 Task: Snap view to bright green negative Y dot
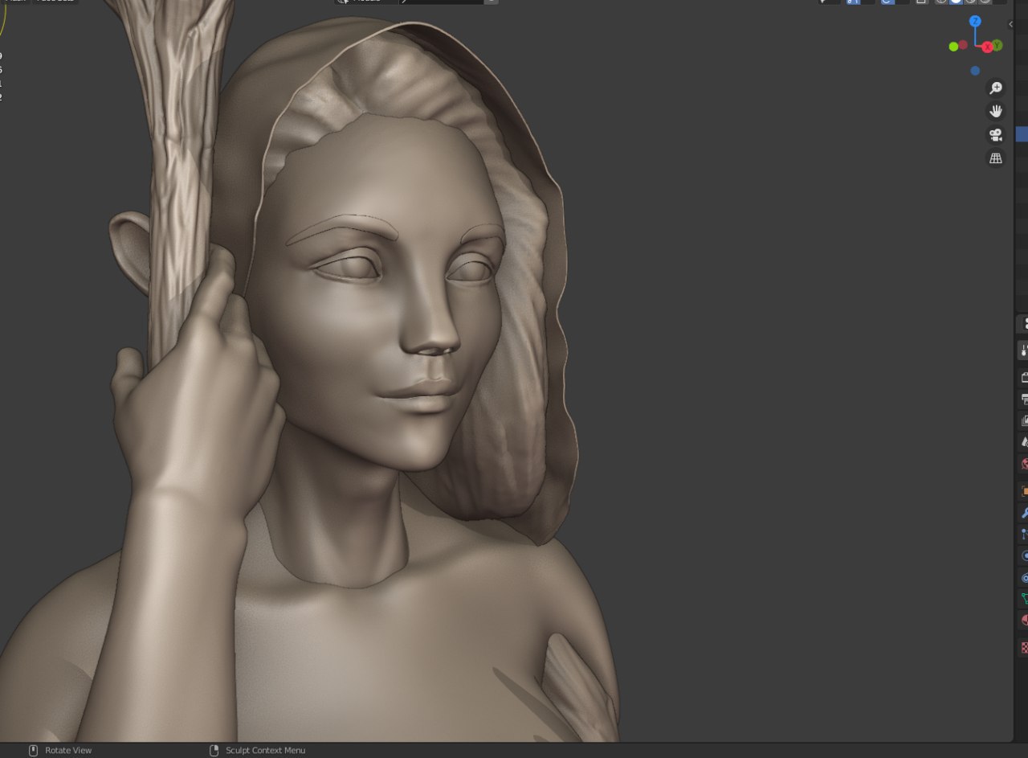click(954, 47)
